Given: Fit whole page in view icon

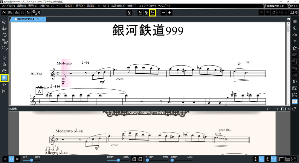Looking at the screenshot, I should (146, 13).
